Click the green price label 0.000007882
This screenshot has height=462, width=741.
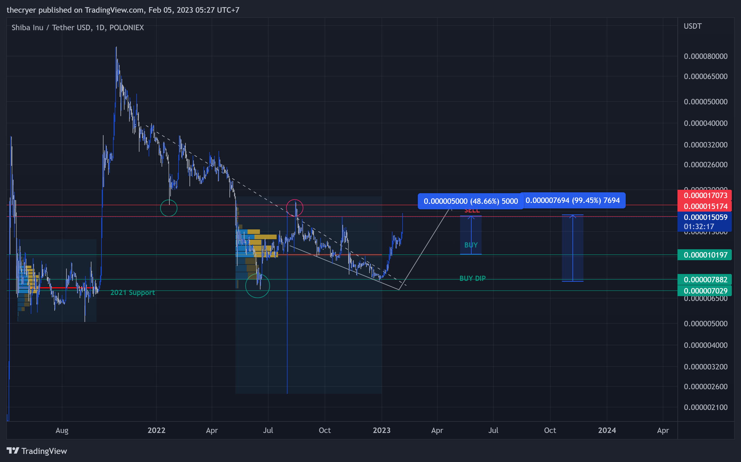(x=704, y=279)
